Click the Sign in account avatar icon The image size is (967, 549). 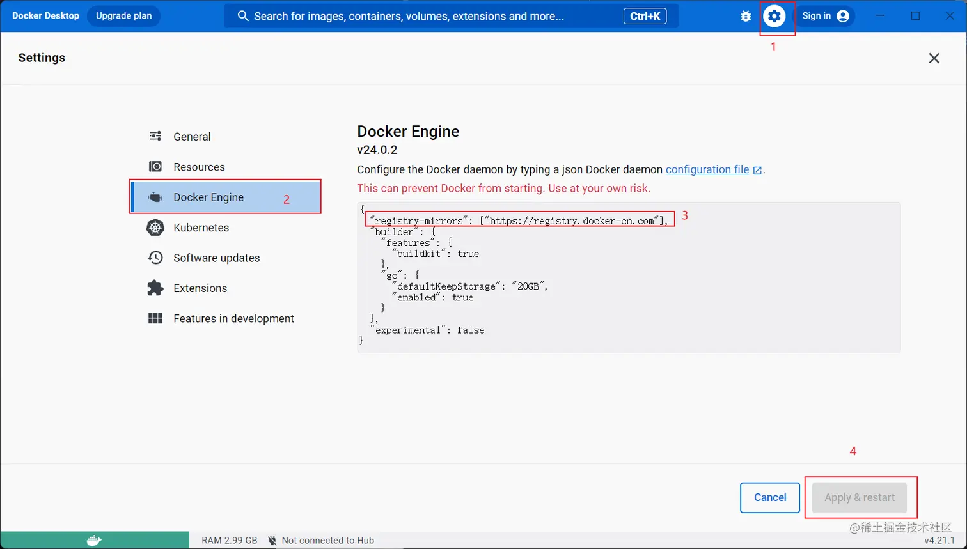pyautogui.click(x=843, y=16)
